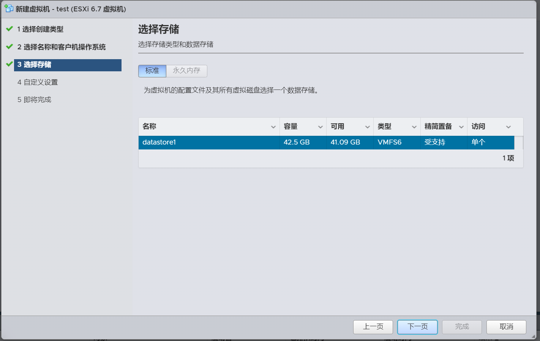The width and height of the screenshot is (540, 341).
Task: Select step 3 选择存储 in wizard
Action: pyautogui.click(x=68, y=65)
